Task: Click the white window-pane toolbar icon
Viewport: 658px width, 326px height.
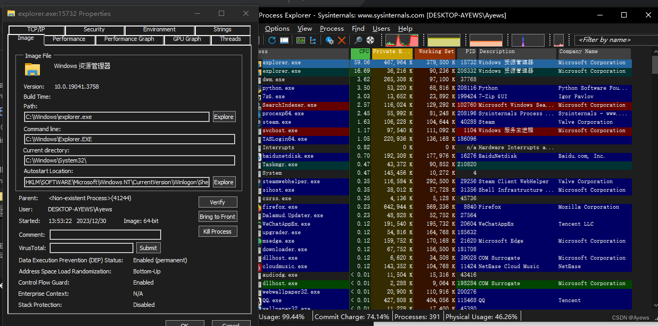Action: (285, 40)
